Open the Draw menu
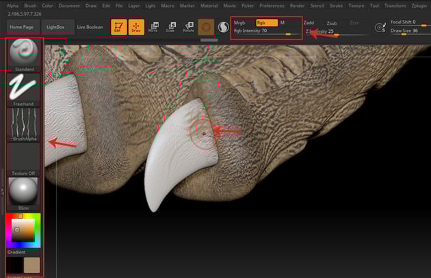 pyautogui.click(x=91, y=5)
